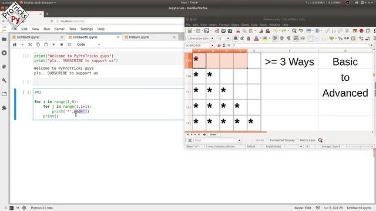Open the Sheet menu in LibreOffice Calc
Screen dimensions: 376x211
[245, 25]
